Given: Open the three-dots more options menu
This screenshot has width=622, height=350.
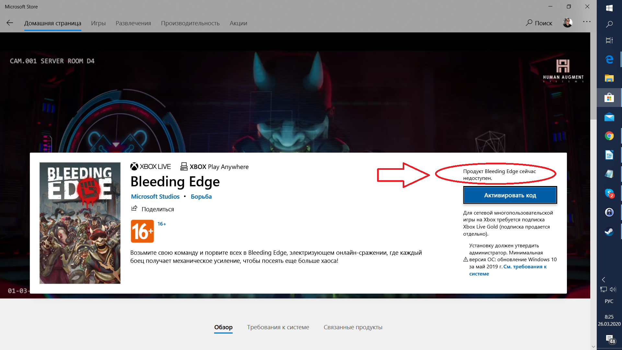Looking at the screenshot, I should (587, 22).
